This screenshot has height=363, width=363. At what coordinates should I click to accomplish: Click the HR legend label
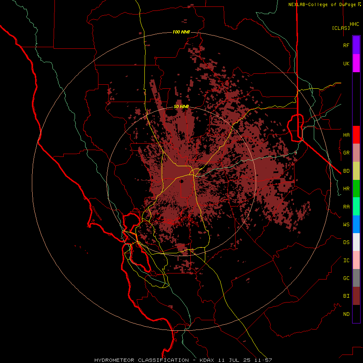[x=346, y=189]
